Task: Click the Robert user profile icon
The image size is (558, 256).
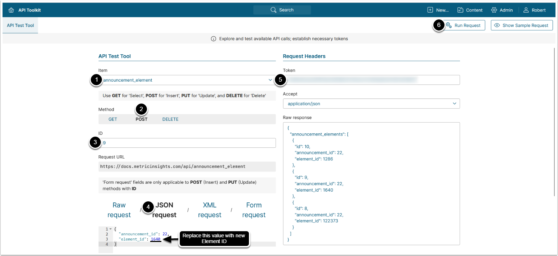Action: tap(526, 10)
